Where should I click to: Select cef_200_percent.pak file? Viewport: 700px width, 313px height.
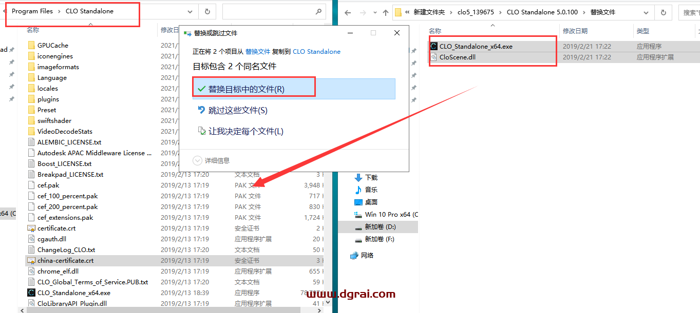pyautogui.click(x=67, y=206)
